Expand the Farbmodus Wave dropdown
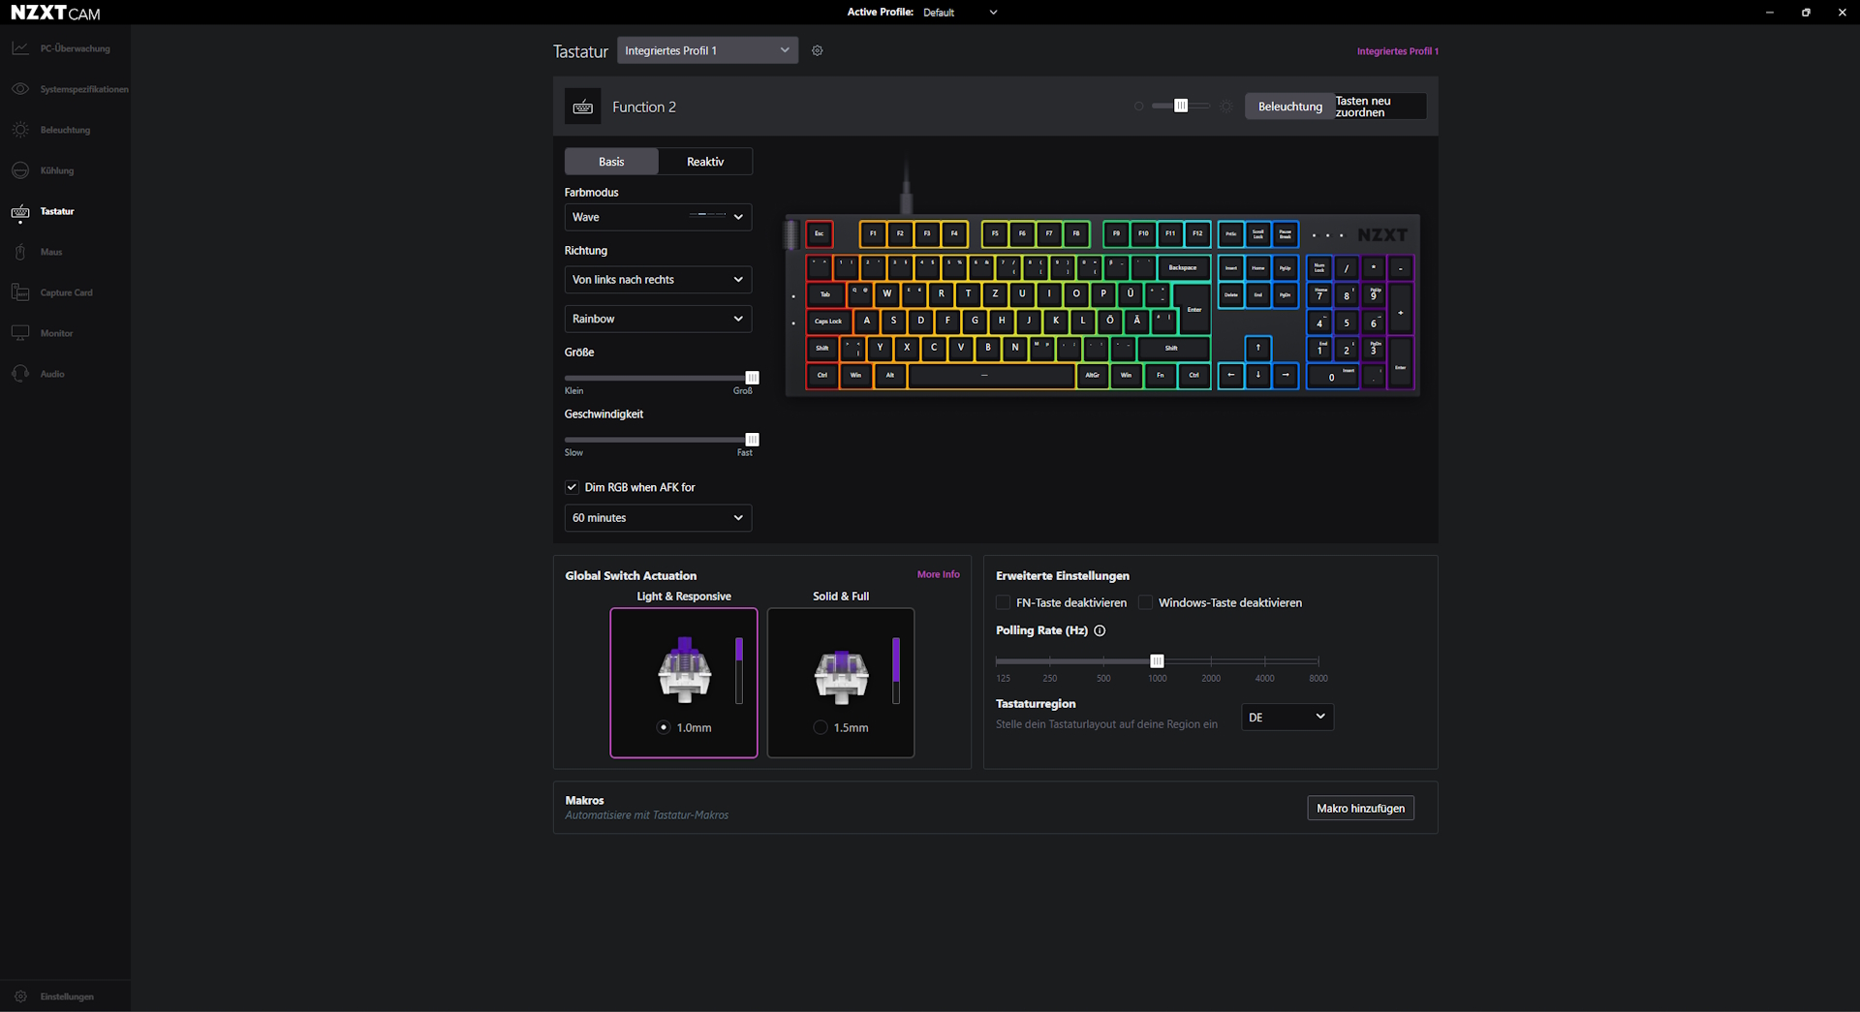This screenshot has height=1012, width=1860. pos(658,217)
